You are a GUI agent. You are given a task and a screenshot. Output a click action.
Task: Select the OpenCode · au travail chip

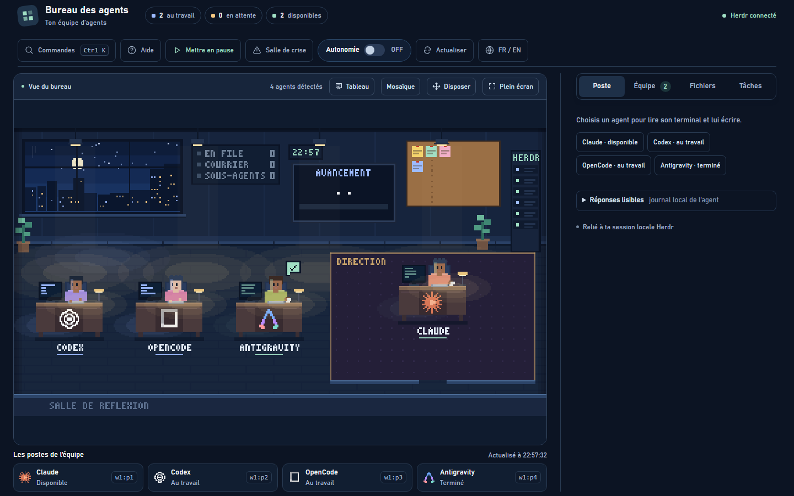[614, 165]
